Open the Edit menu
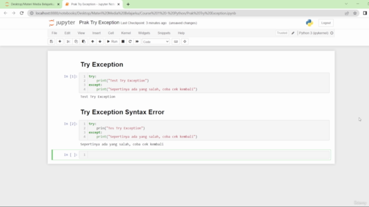This screenshot has height=207, width=369. point(67,33)
